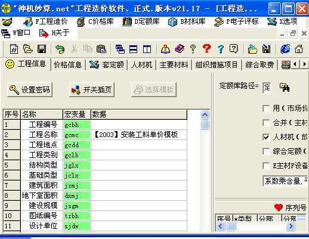
Task: Click the home house toolbar icon
Action: [x=299, y=49]
